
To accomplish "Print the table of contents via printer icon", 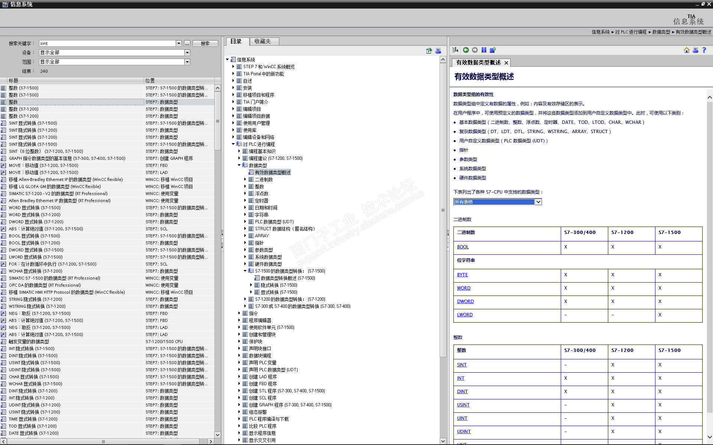I will (438, 51).
